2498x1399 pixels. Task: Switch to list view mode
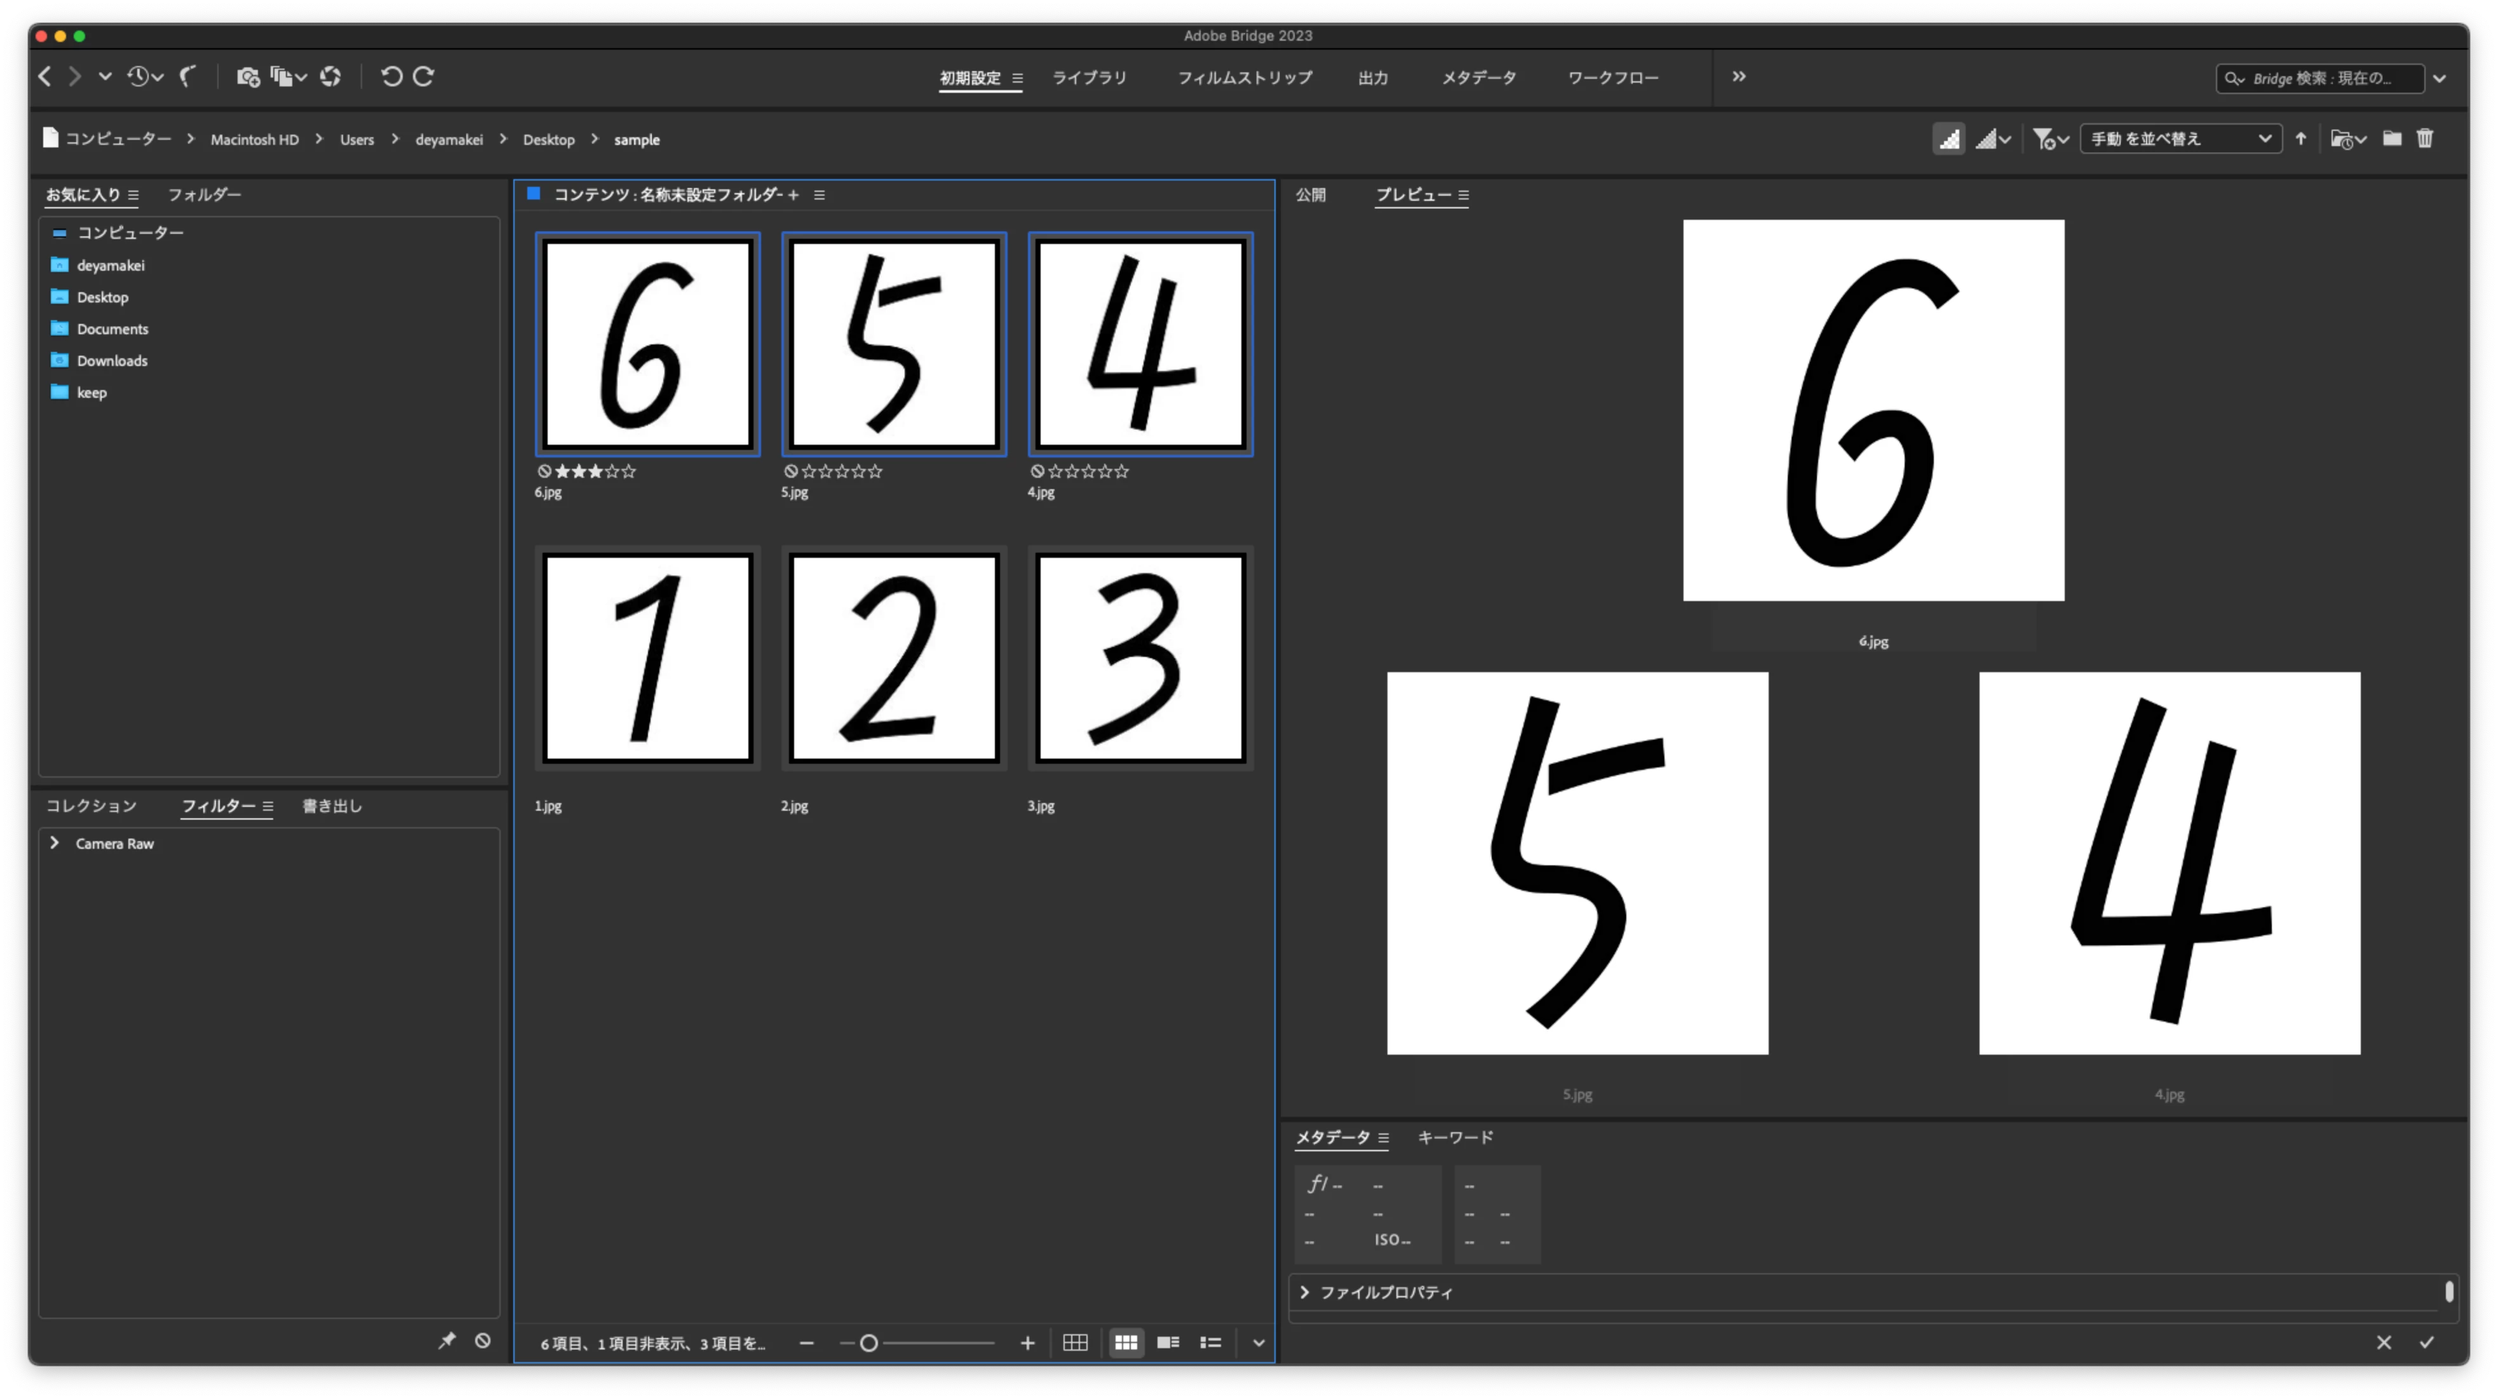(x=1210, y=1342)
